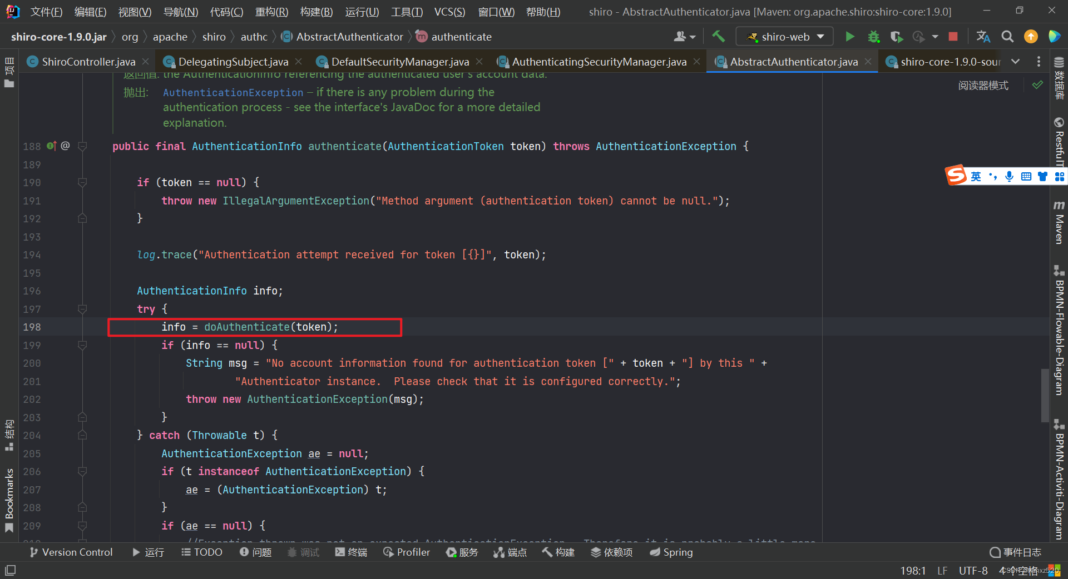Open the Navigate menu
The height and width of the screenshot is (579, 1068).
(181, 12)
